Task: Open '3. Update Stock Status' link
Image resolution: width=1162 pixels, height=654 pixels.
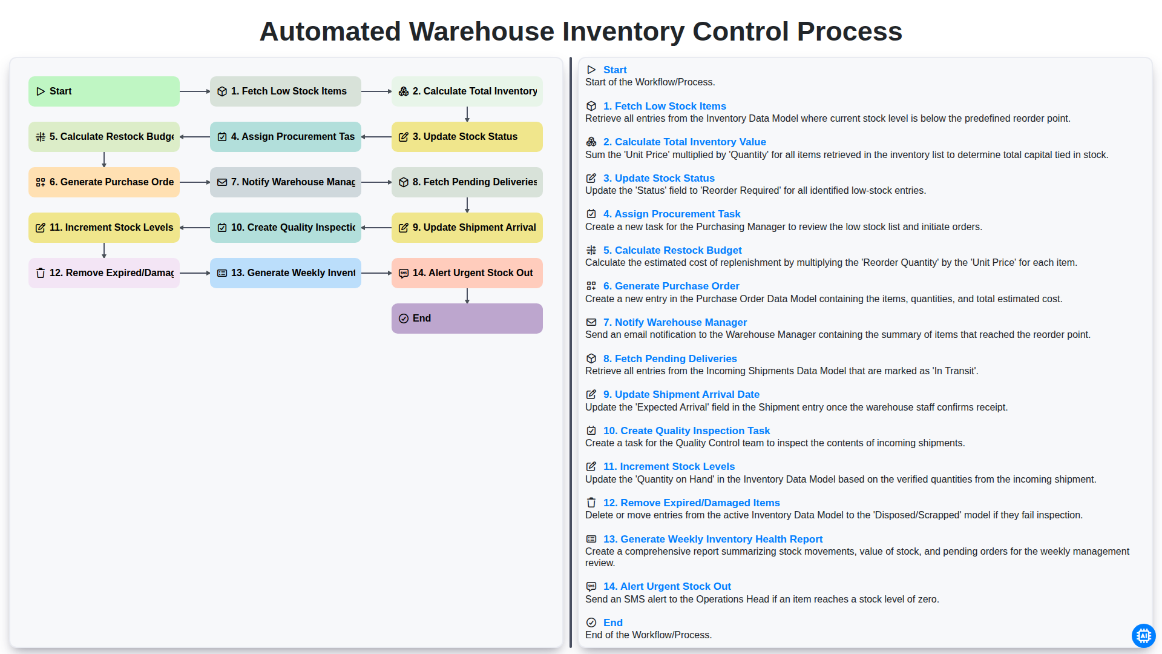Action: (x=659, y=178)
